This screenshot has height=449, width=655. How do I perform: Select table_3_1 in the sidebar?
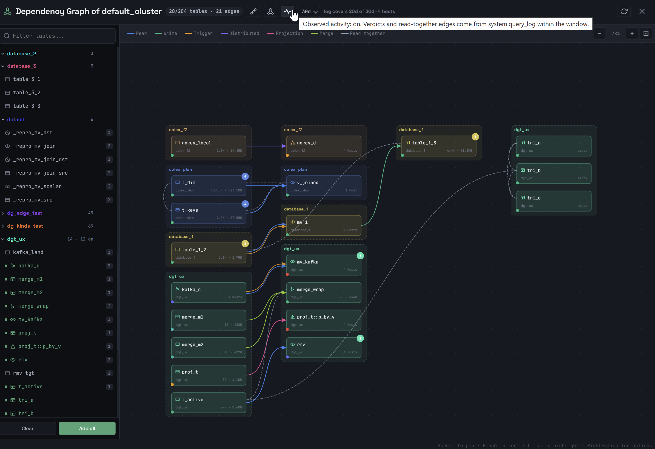[x=58, y=79]
